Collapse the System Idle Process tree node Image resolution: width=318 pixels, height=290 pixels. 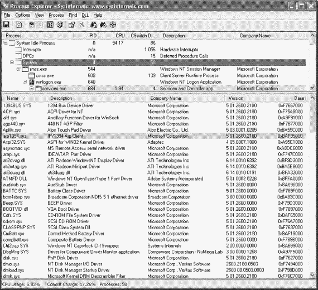pyautogui.click(x=6, y=43)
